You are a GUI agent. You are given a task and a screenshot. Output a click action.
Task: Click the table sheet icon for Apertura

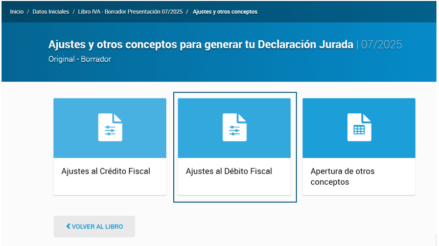coord(359,128)
